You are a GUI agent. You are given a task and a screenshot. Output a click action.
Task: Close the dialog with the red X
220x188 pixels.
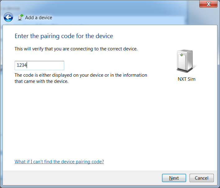[208, 4]
